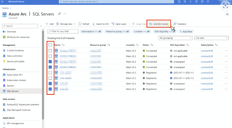The height and width of the screenshot is (128, 232).
Task: Focus the top Search resources, services bar
Action: 116,2
